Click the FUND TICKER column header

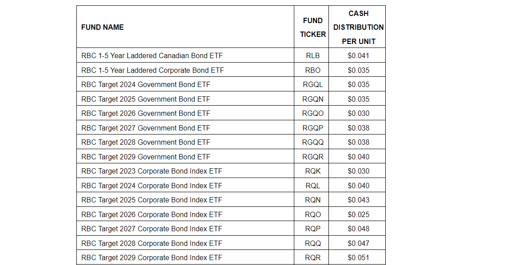click(x=312, y=27)
